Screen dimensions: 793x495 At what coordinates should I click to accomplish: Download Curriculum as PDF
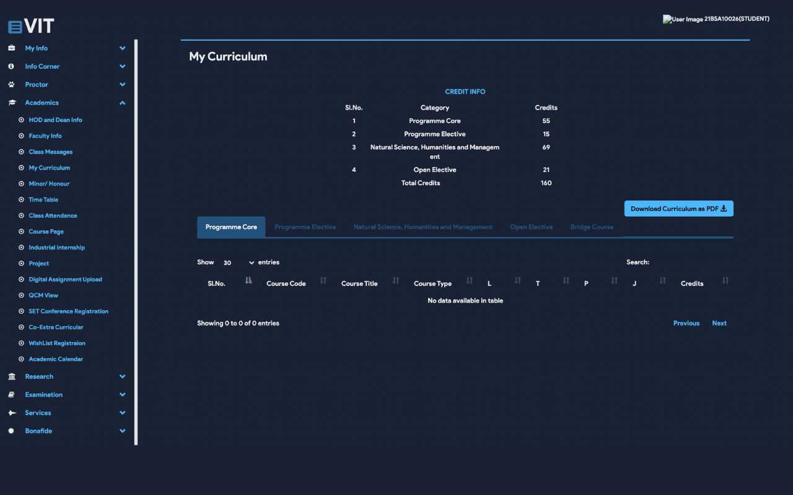678,209
